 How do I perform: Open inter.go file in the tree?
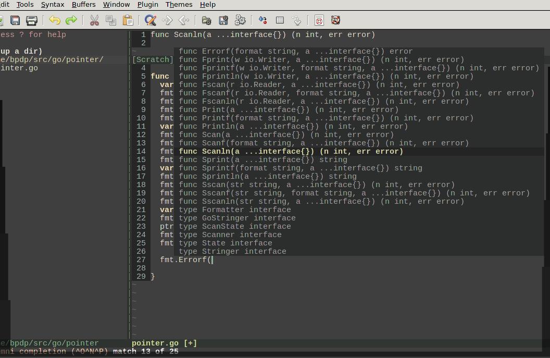(19, 68)
